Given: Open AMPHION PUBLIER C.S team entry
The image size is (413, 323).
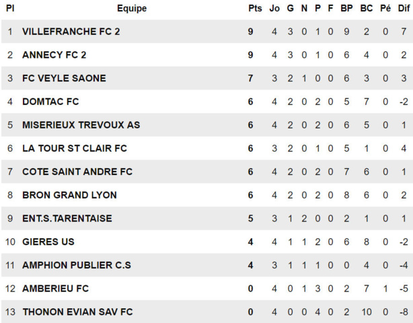Looking at the screenshot, I should point(76,265).
